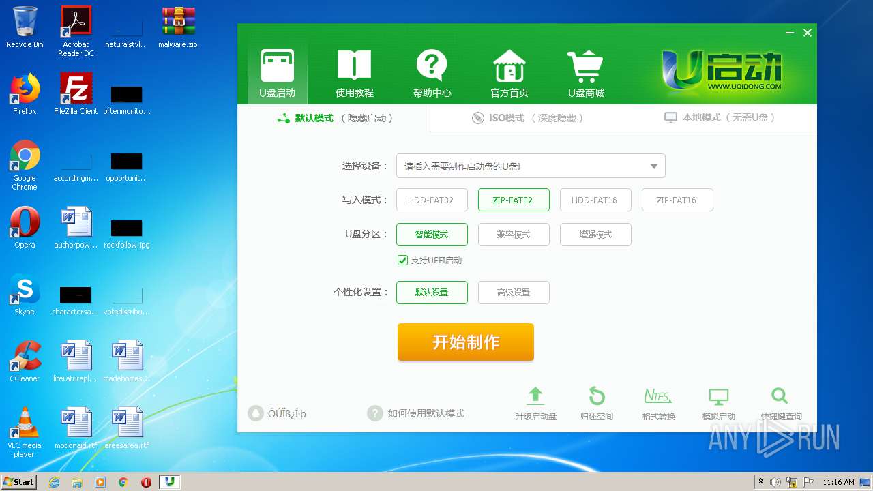
Task: Launch CCleaner from the desktop
Action: 25,361
